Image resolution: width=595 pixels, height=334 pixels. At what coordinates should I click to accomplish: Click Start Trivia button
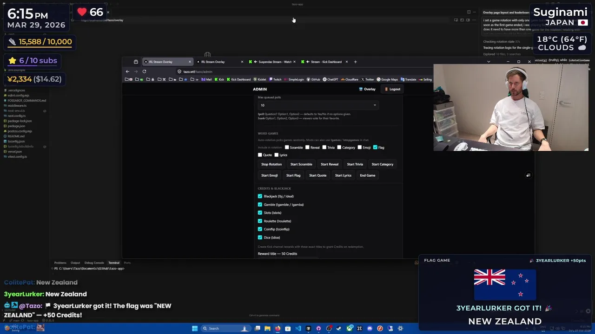pos(355,164)
